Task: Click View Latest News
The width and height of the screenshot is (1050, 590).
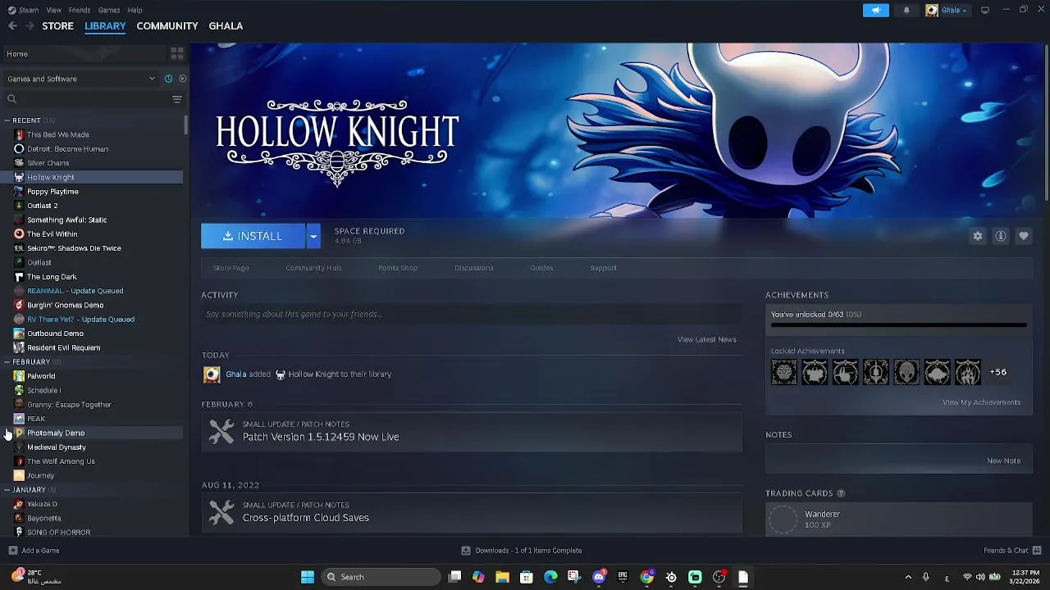Action: coord(707,339)
